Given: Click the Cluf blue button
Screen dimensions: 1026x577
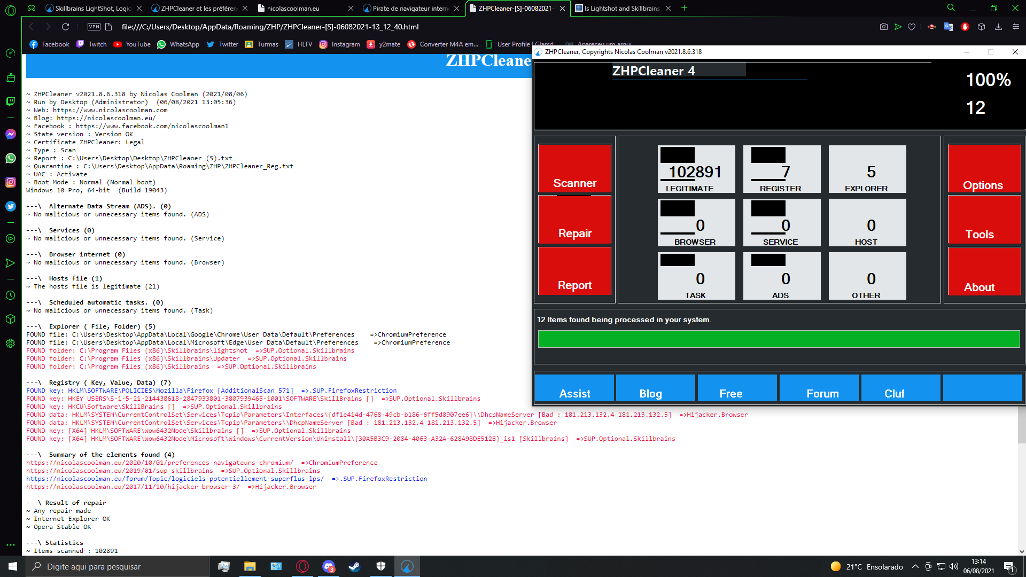Looking at the screenshot, I should click(x=901, y=388).
